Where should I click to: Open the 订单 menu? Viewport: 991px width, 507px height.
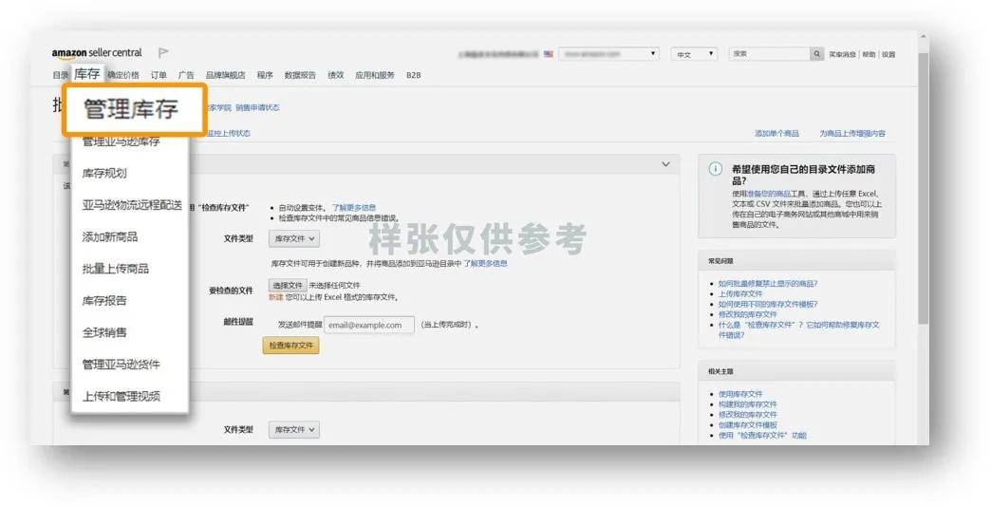(x=159, y=75)
